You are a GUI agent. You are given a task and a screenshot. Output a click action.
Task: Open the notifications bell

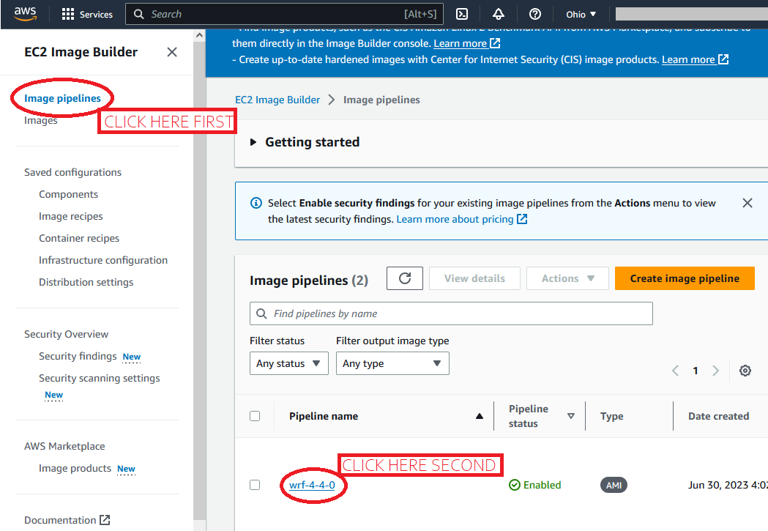[x=498, y=14]
